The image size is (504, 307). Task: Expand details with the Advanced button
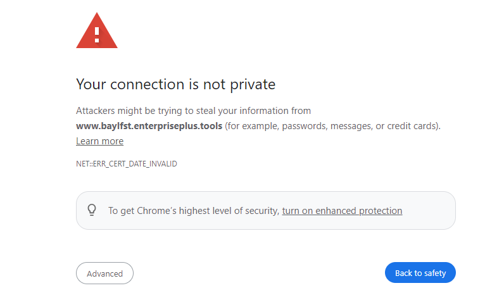click(x=104, y=273)
